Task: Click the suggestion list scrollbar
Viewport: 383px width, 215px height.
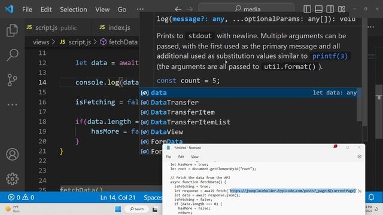Action: tap(359, 105)
